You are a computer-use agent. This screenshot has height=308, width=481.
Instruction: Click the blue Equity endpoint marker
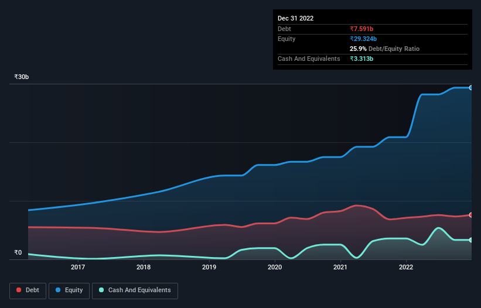pos(471,88)
